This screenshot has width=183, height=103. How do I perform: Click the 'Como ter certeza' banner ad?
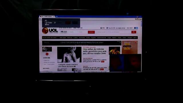tap(82, 43)
